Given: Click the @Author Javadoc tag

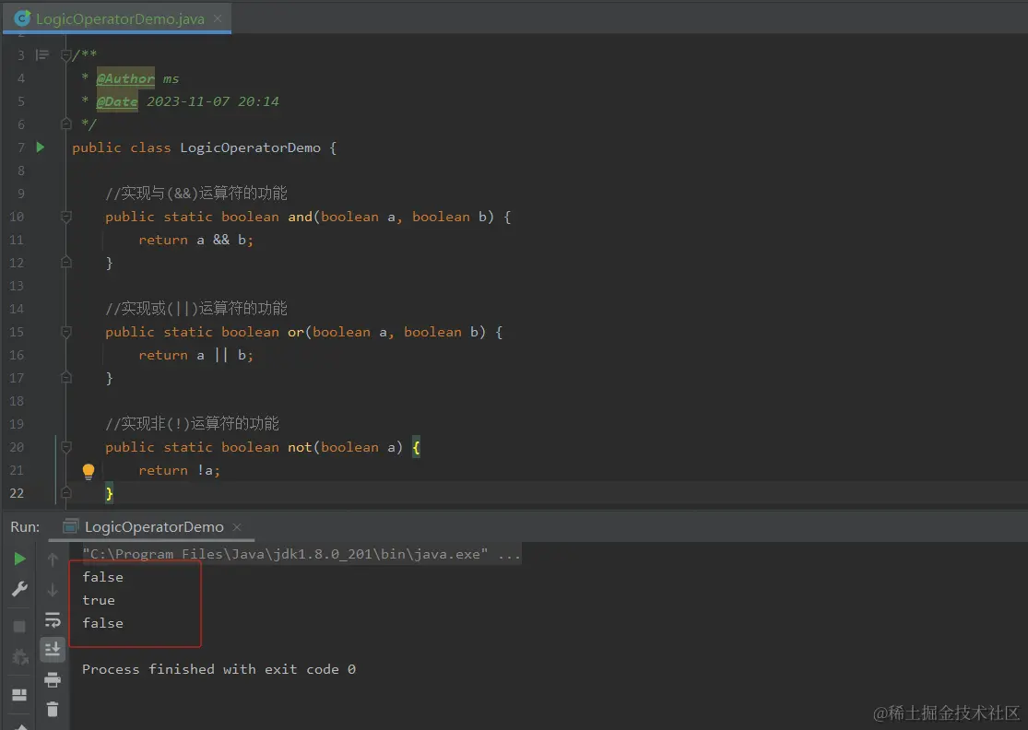Looking at the screenshot, I should pyautogui.click(x=125, y=78).
